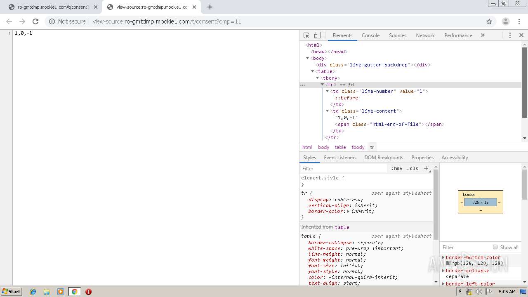
Task: Click tr in the breadcrumb bar
Action: click(372, 147)
